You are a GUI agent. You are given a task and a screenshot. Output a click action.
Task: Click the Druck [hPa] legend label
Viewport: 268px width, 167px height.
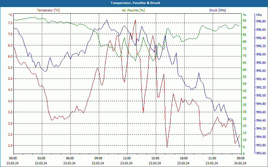coord(217,10)
